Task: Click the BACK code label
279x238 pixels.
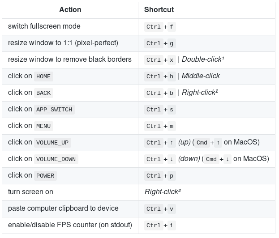Action: pyautogui.click(x=43, y=93)
